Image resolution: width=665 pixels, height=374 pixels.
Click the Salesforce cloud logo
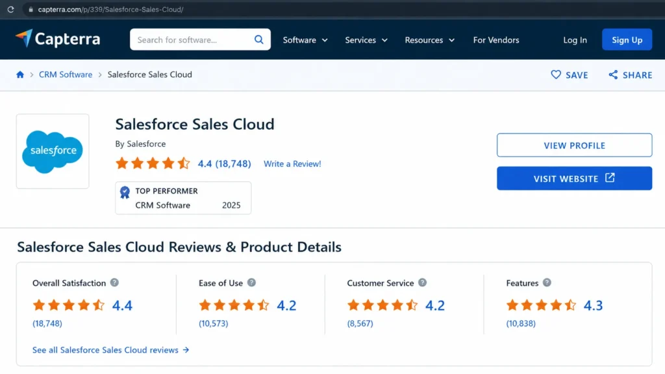53,151
